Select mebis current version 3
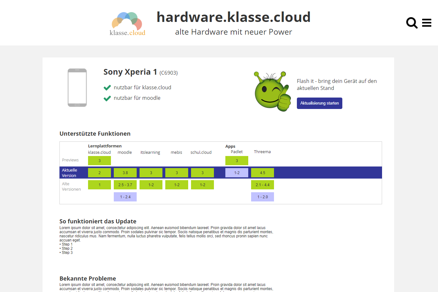The image size is (438, 292). click(177, 173)
